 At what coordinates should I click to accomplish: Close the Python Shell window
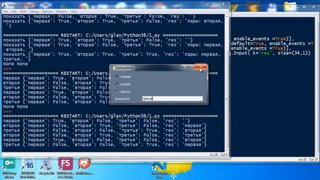[x=223, y=4]
